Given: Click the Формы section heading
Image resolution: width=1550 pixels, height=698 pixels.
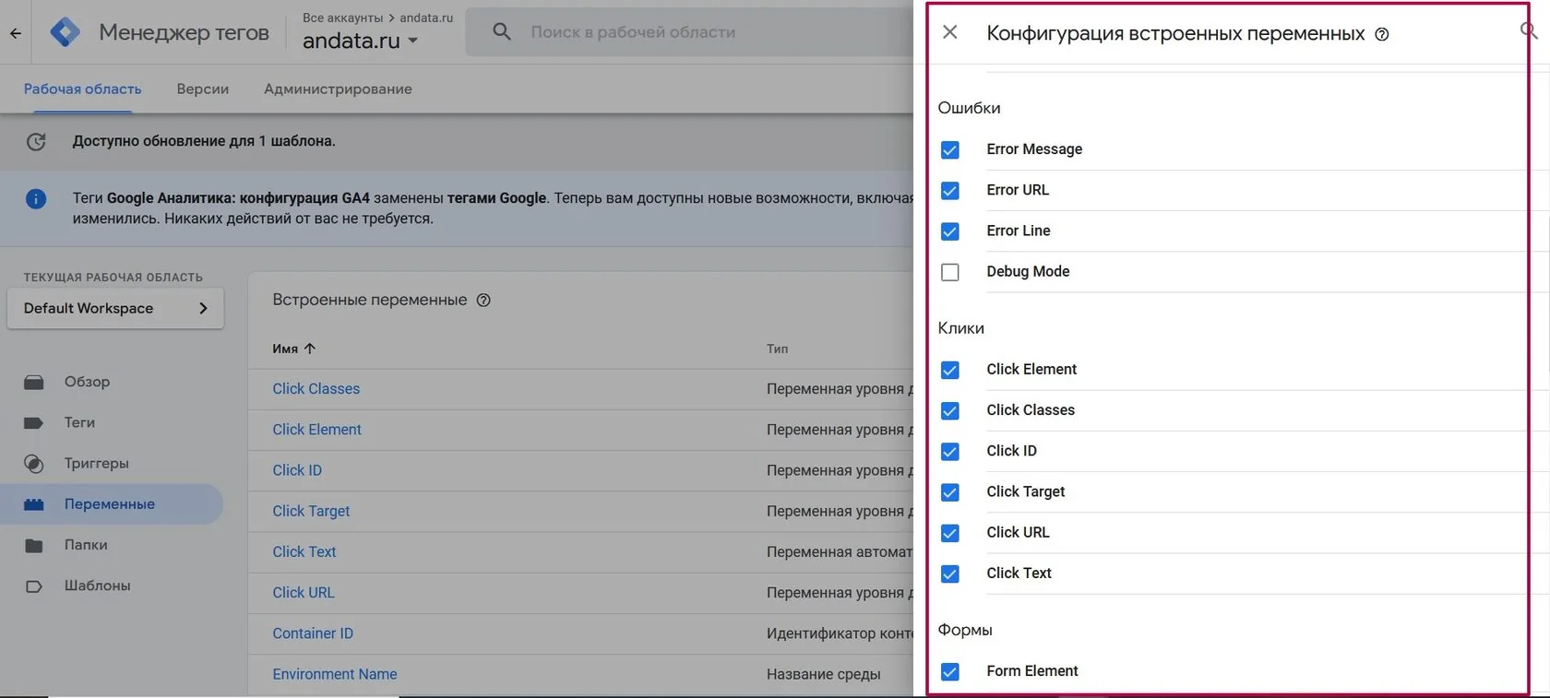Looking at the screenshot, I should [965, 630].
